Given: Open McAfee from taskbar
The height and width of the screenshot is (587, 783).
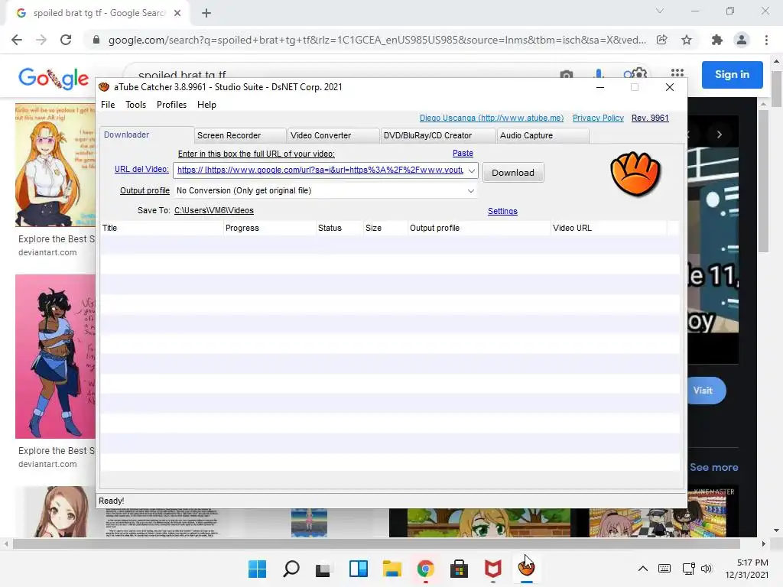Looking at the screenshot, I should pos(493,569).
